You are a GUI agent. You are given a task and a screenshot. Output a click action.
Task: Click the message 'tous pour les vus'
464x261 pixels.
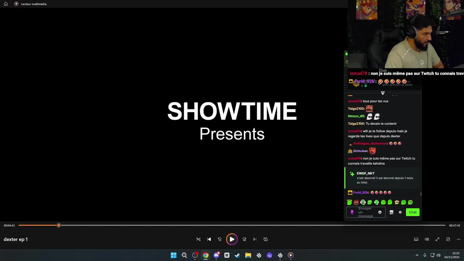[x=376, y=101]
